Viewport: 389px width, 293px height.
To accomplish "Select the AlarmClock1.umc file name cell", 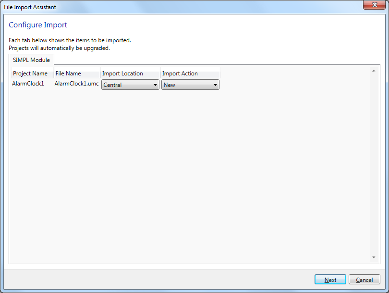I will click(x=76, y=84).
